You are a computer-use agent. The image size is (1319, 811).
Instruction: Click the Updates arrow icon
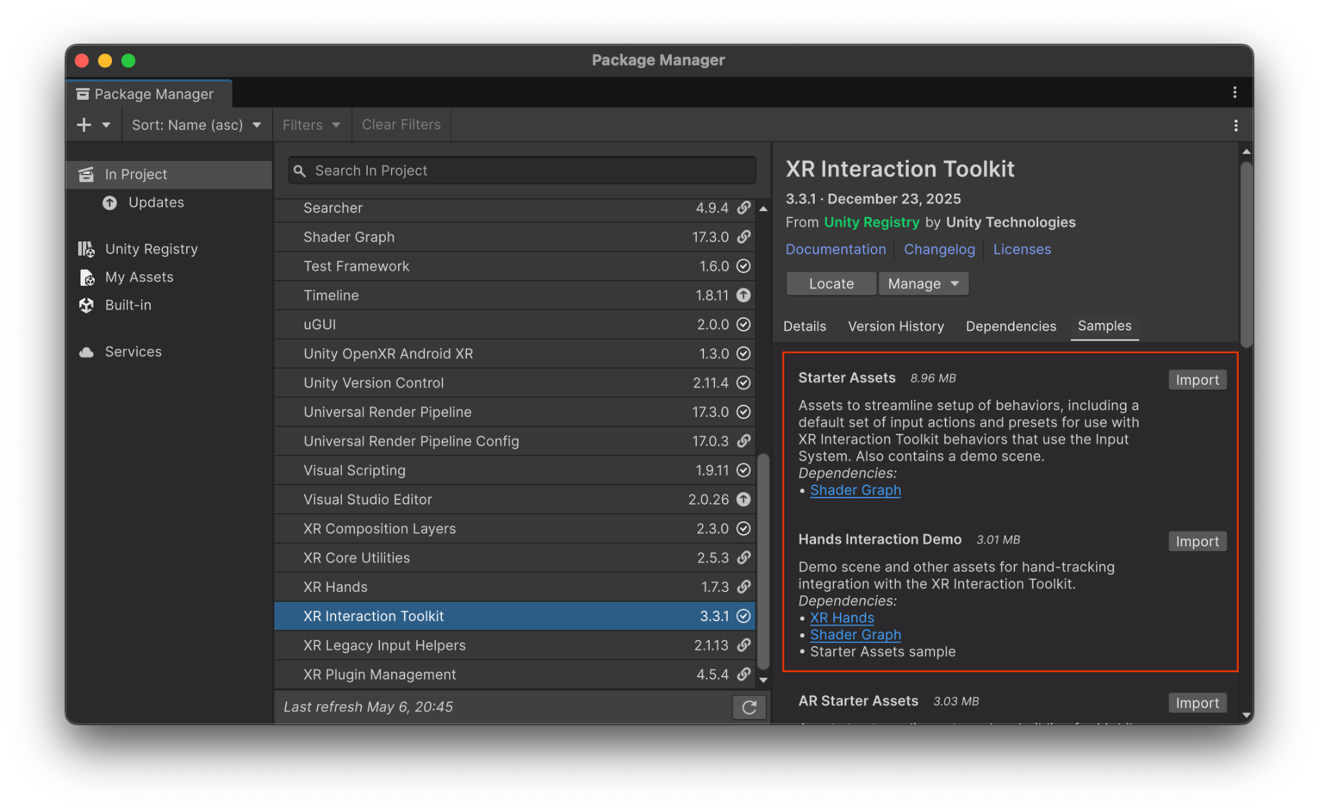(110, 203)
